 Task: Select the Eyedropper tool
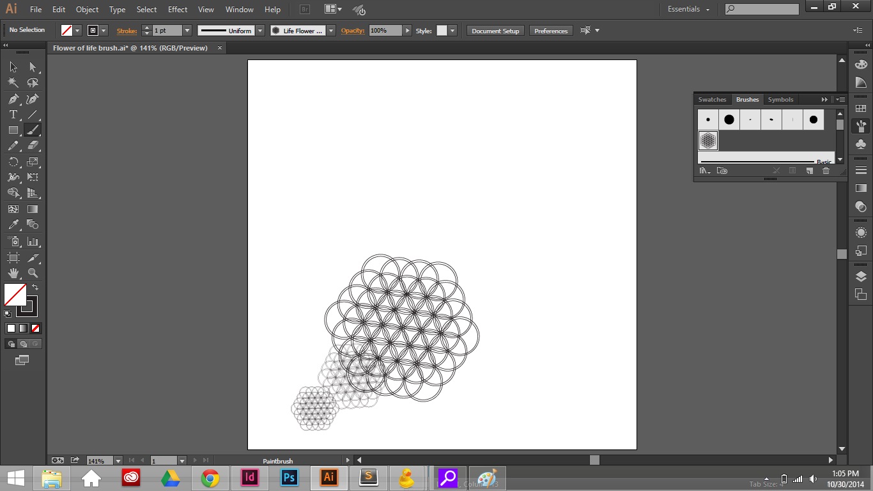[x=12, y=226]
